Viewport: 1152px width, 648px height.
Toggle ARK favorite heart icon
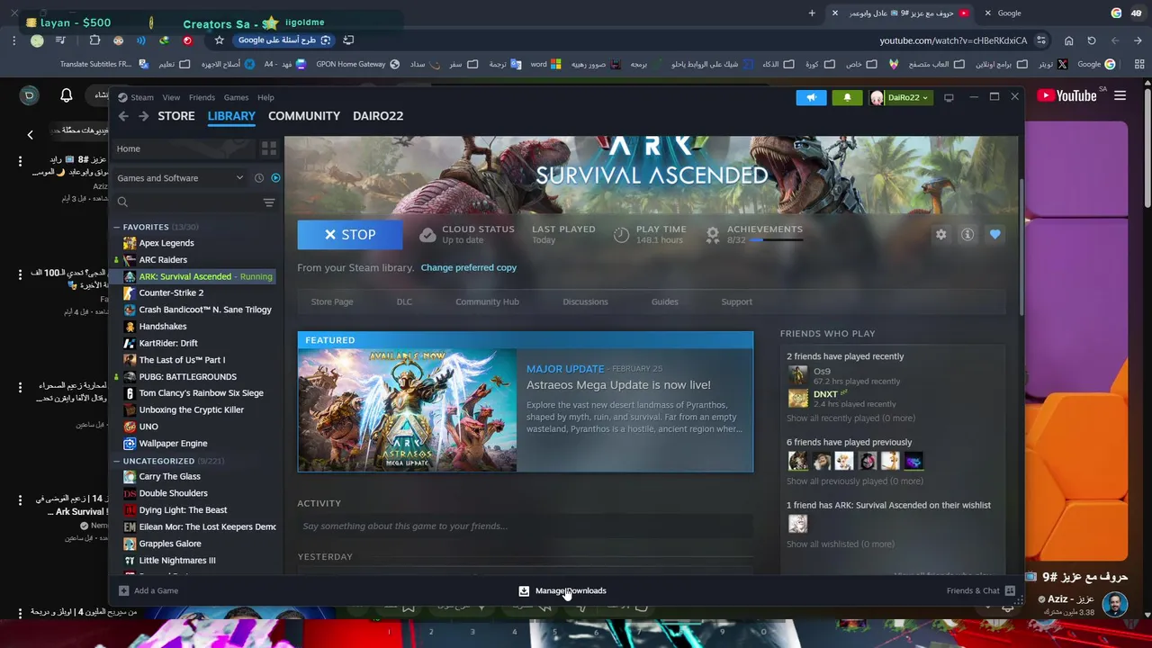pyautogui.click(x=994, y=234)
